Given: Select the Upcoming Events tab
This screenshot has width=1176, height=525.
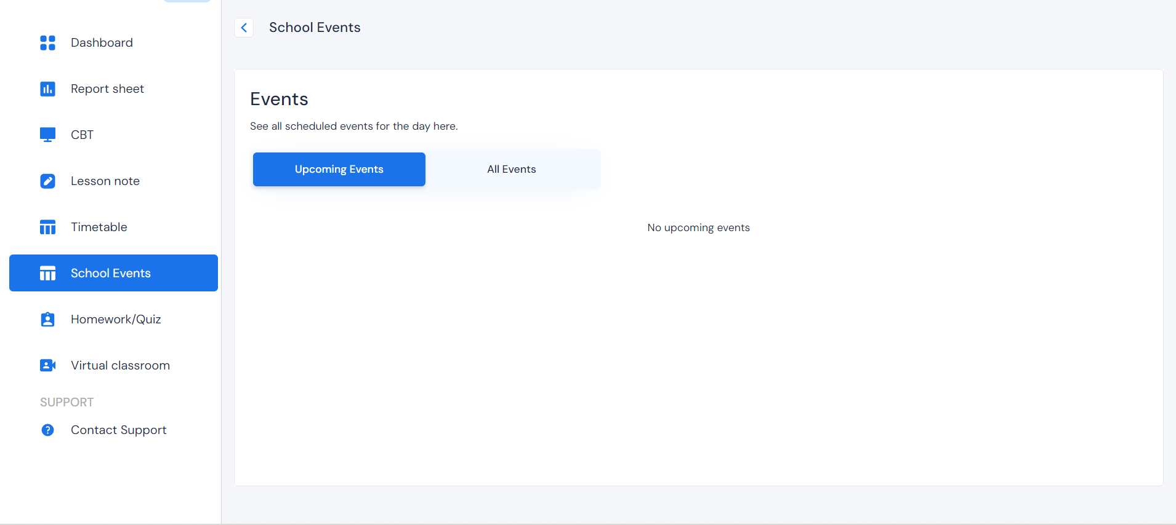Looking at the screenshot, I should (x=339, y=170).
